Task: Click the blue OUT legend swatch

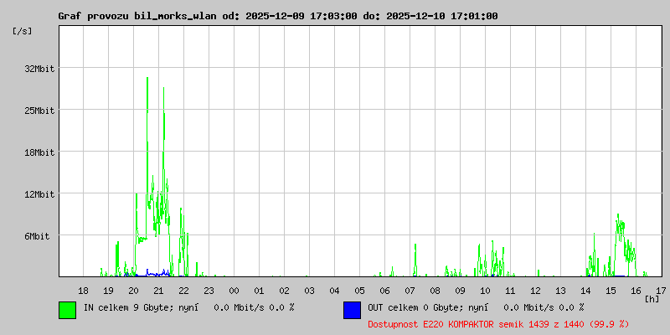Action: coord(352,310)
